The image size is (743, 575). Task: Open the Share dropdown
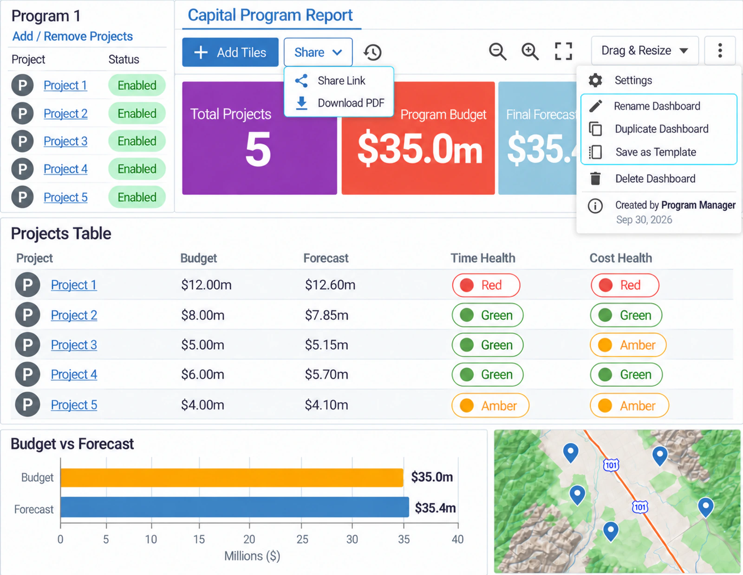pos(318,52)
